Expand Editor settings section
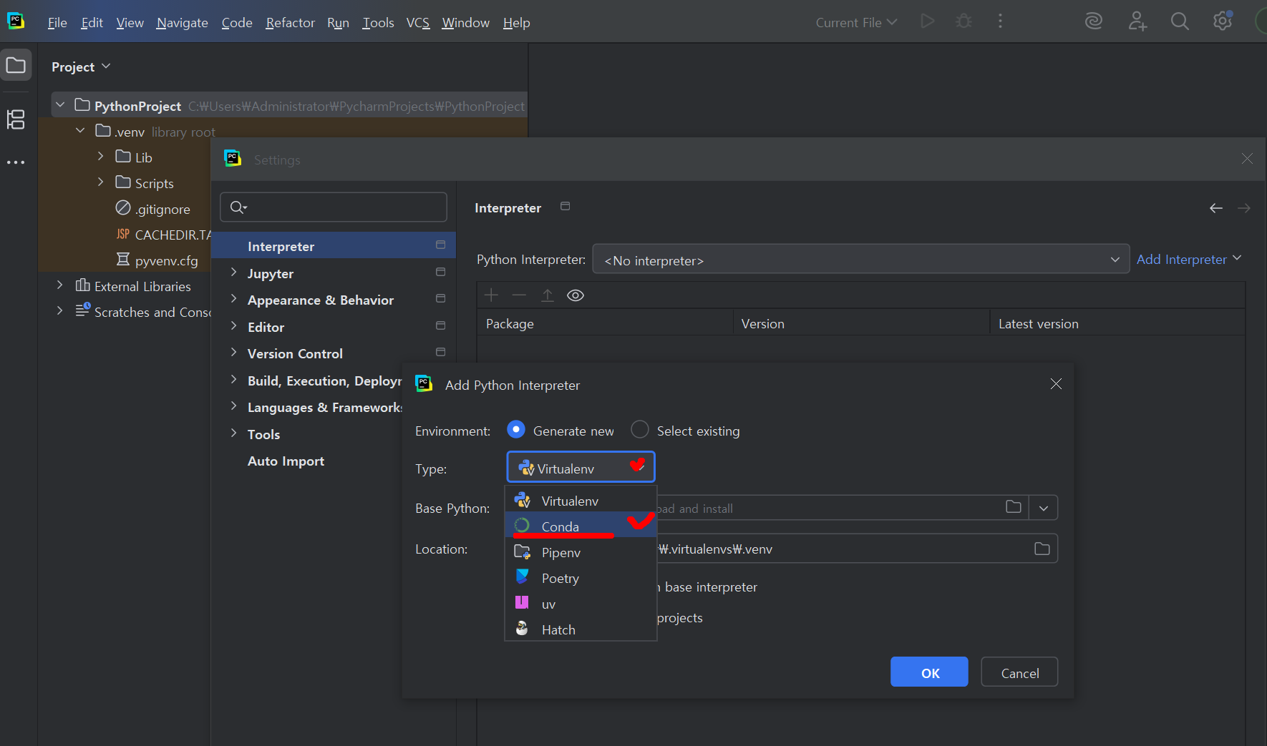This screenshot has width=1267, height=746. pos(233,326)
